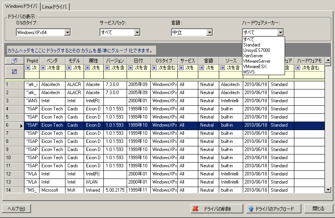335x218 pixels.
Task: Choose VMwareESX in the hardware maker list
Action: click(x=263, y=67)
